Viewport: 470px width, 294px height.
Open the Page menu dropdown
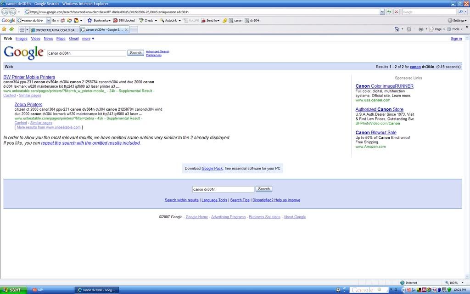point(437,29)
